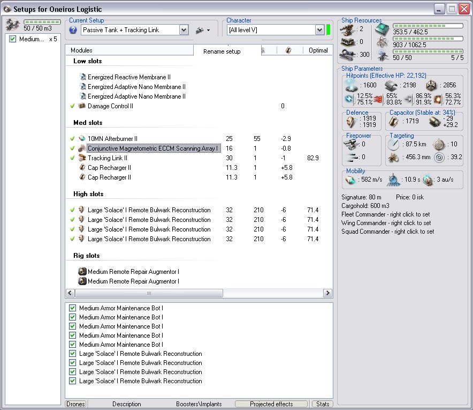
Task: Toggle third Medium Armor Maintenance Bot I checkbox
Action: pyautogui.click(x=72, y=326)
